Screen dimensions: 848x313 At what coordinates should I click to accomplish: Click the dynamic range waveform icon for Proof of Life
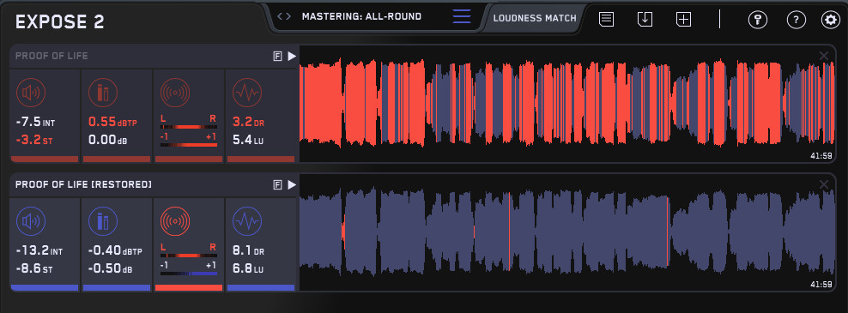pos(247,93)
